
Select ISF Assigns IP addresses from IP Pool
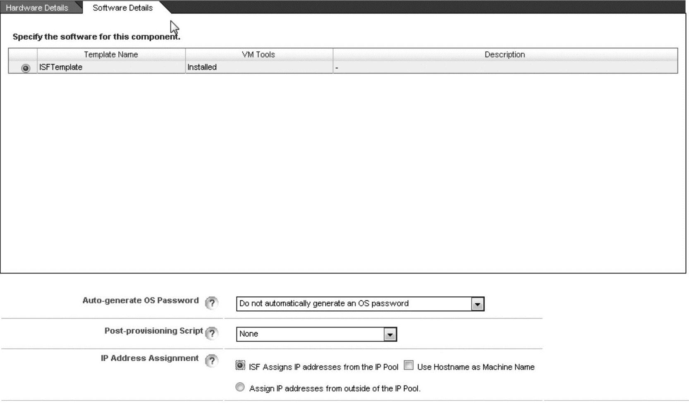pos(240,366)
